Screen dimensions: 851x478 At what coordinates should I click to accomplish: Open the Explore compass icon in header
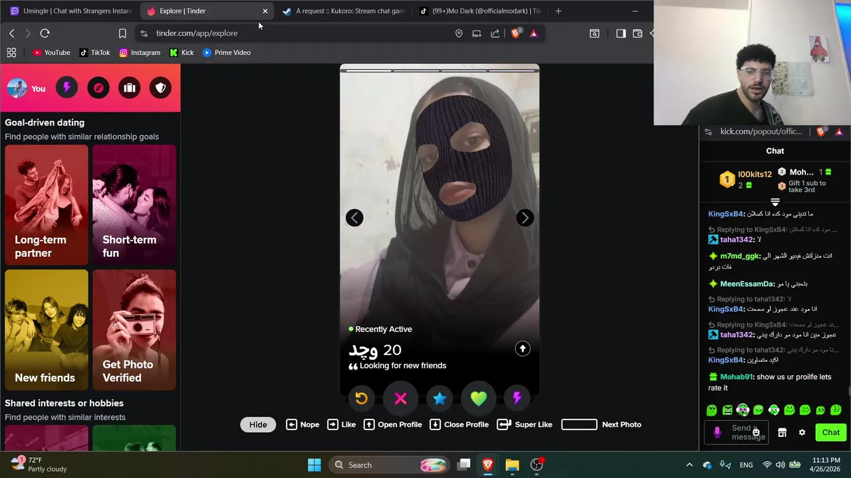[x=98, y=88]
